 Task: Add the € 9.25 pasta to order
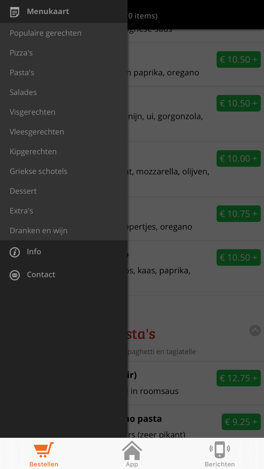point(241,422)
